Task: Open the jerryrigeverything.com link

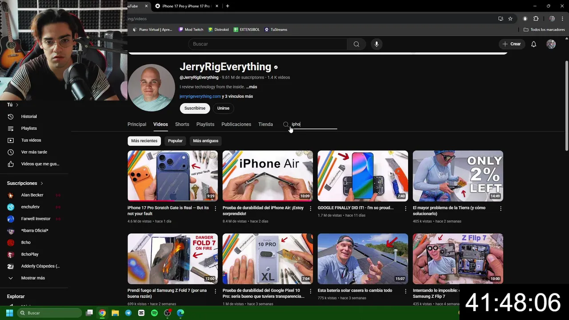Action: click(x=200, y=96)
